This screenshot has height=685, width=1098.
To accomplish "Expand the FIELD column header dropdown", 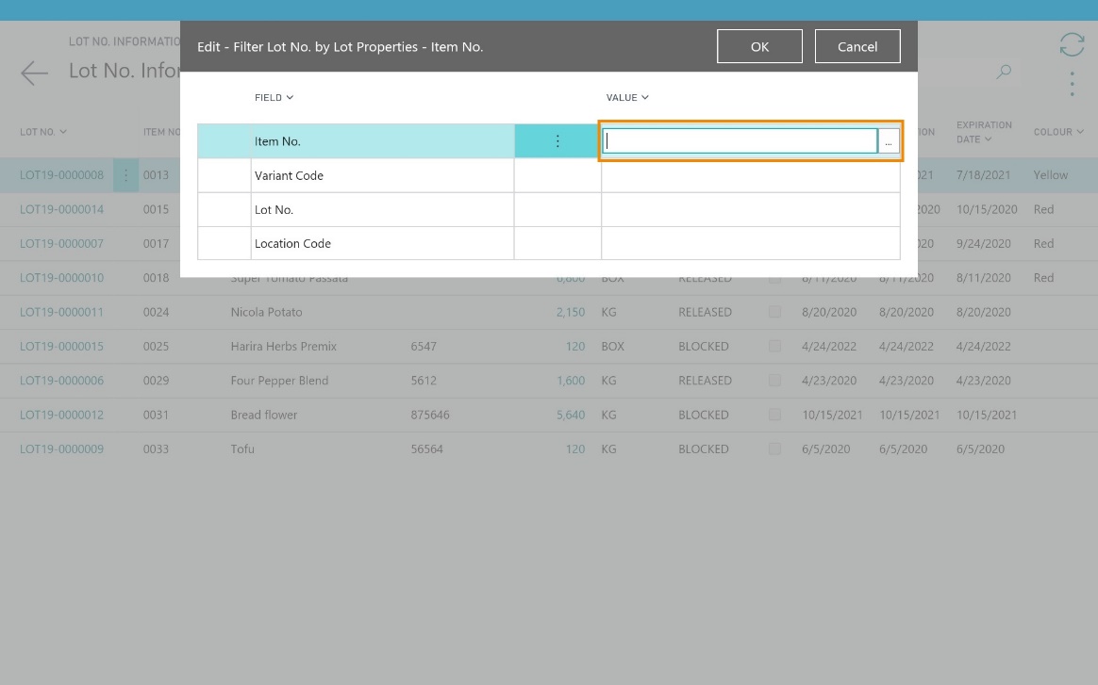I will [274, 97].
